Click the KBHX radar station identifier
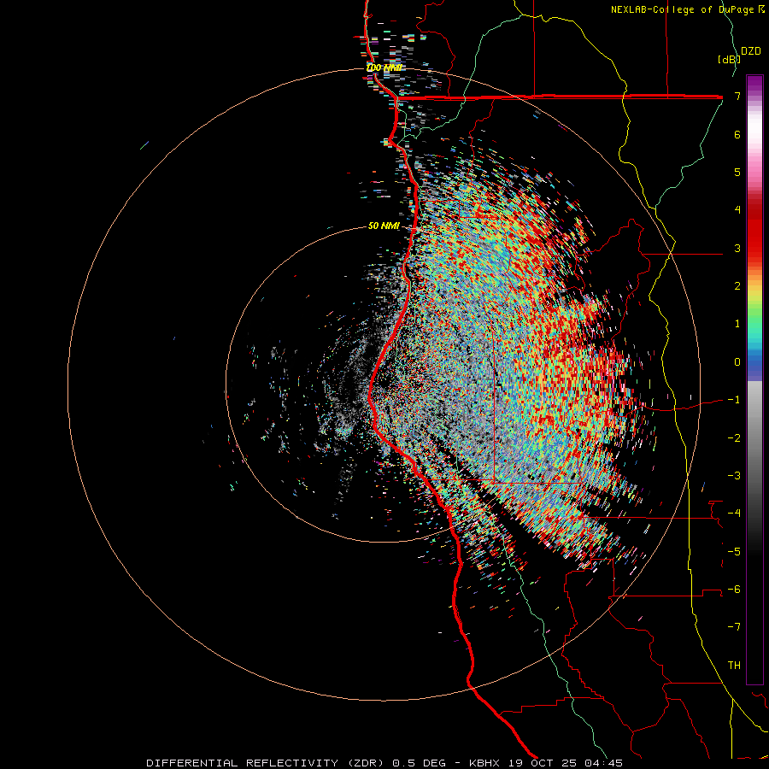769x769 pixels. (484, 763)
